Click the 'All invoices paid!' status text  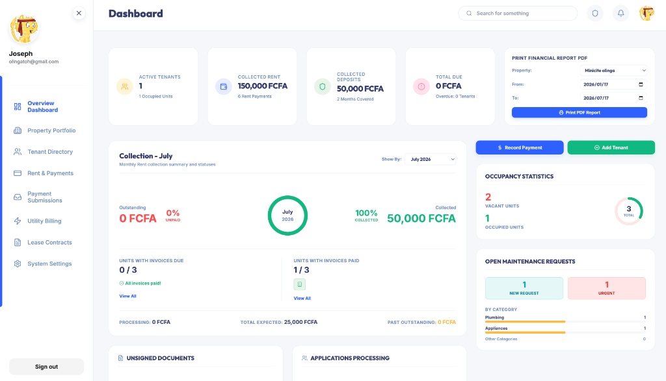(142, 283)
